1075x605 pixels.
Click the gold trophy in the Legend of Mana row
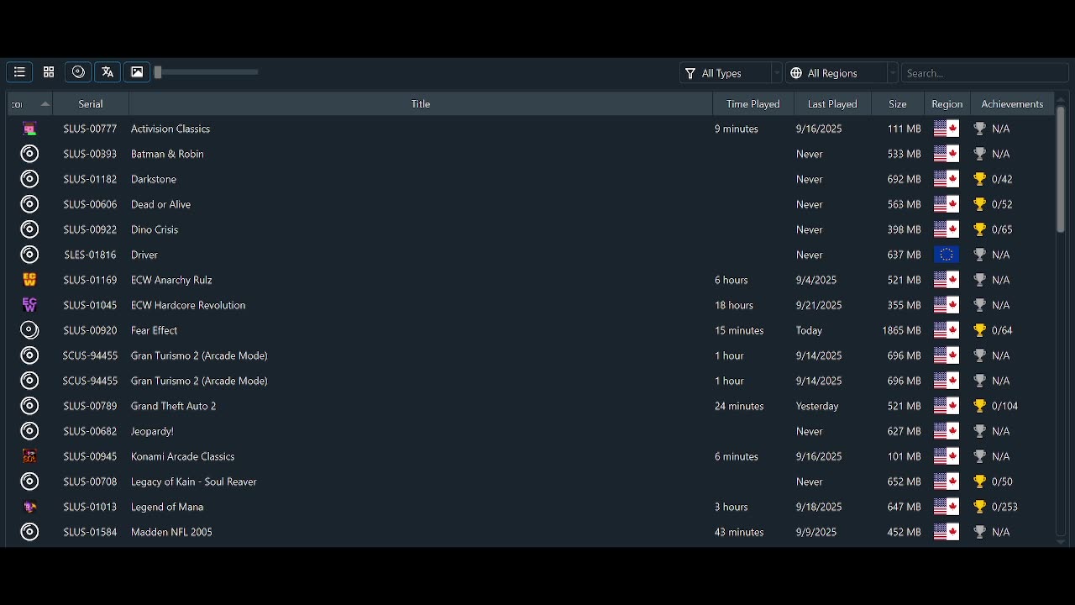(979, 507)
